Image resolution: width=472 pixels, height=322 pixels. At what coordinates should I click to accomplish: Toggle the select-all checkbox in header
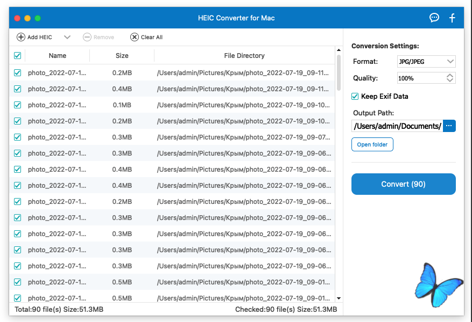[x=18, y=55]
